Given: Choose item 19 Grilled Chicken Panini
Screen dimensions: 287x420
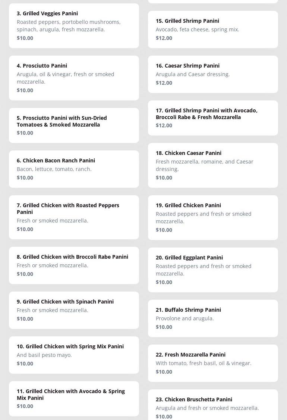Looking at the screenshot, I should pyautogui.click(x=213, y=218).
